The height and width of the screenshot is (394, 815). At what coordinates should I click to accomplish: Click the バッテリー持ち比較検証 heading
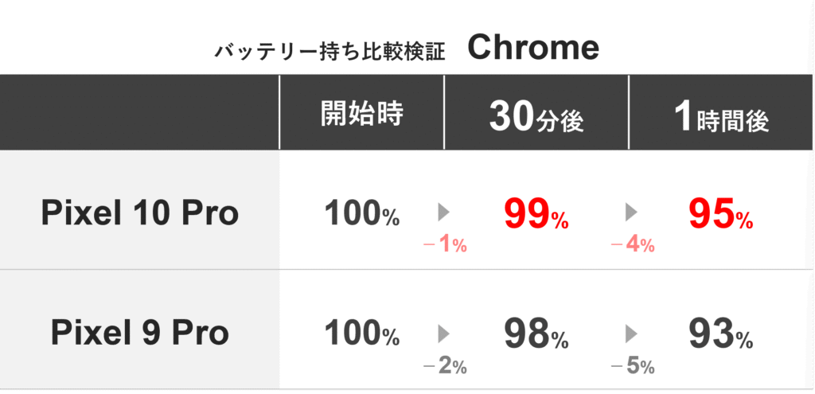pyautogui.click(x=329, y=53)
